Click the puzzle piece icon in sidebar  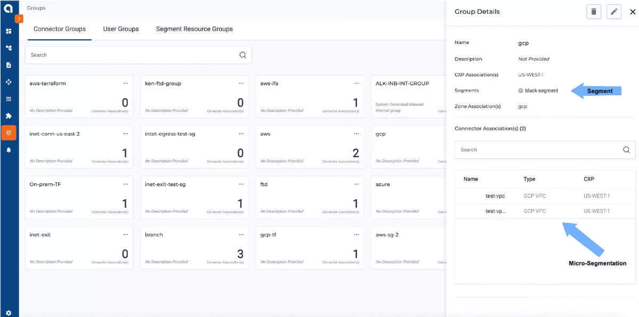coord(9,116)
